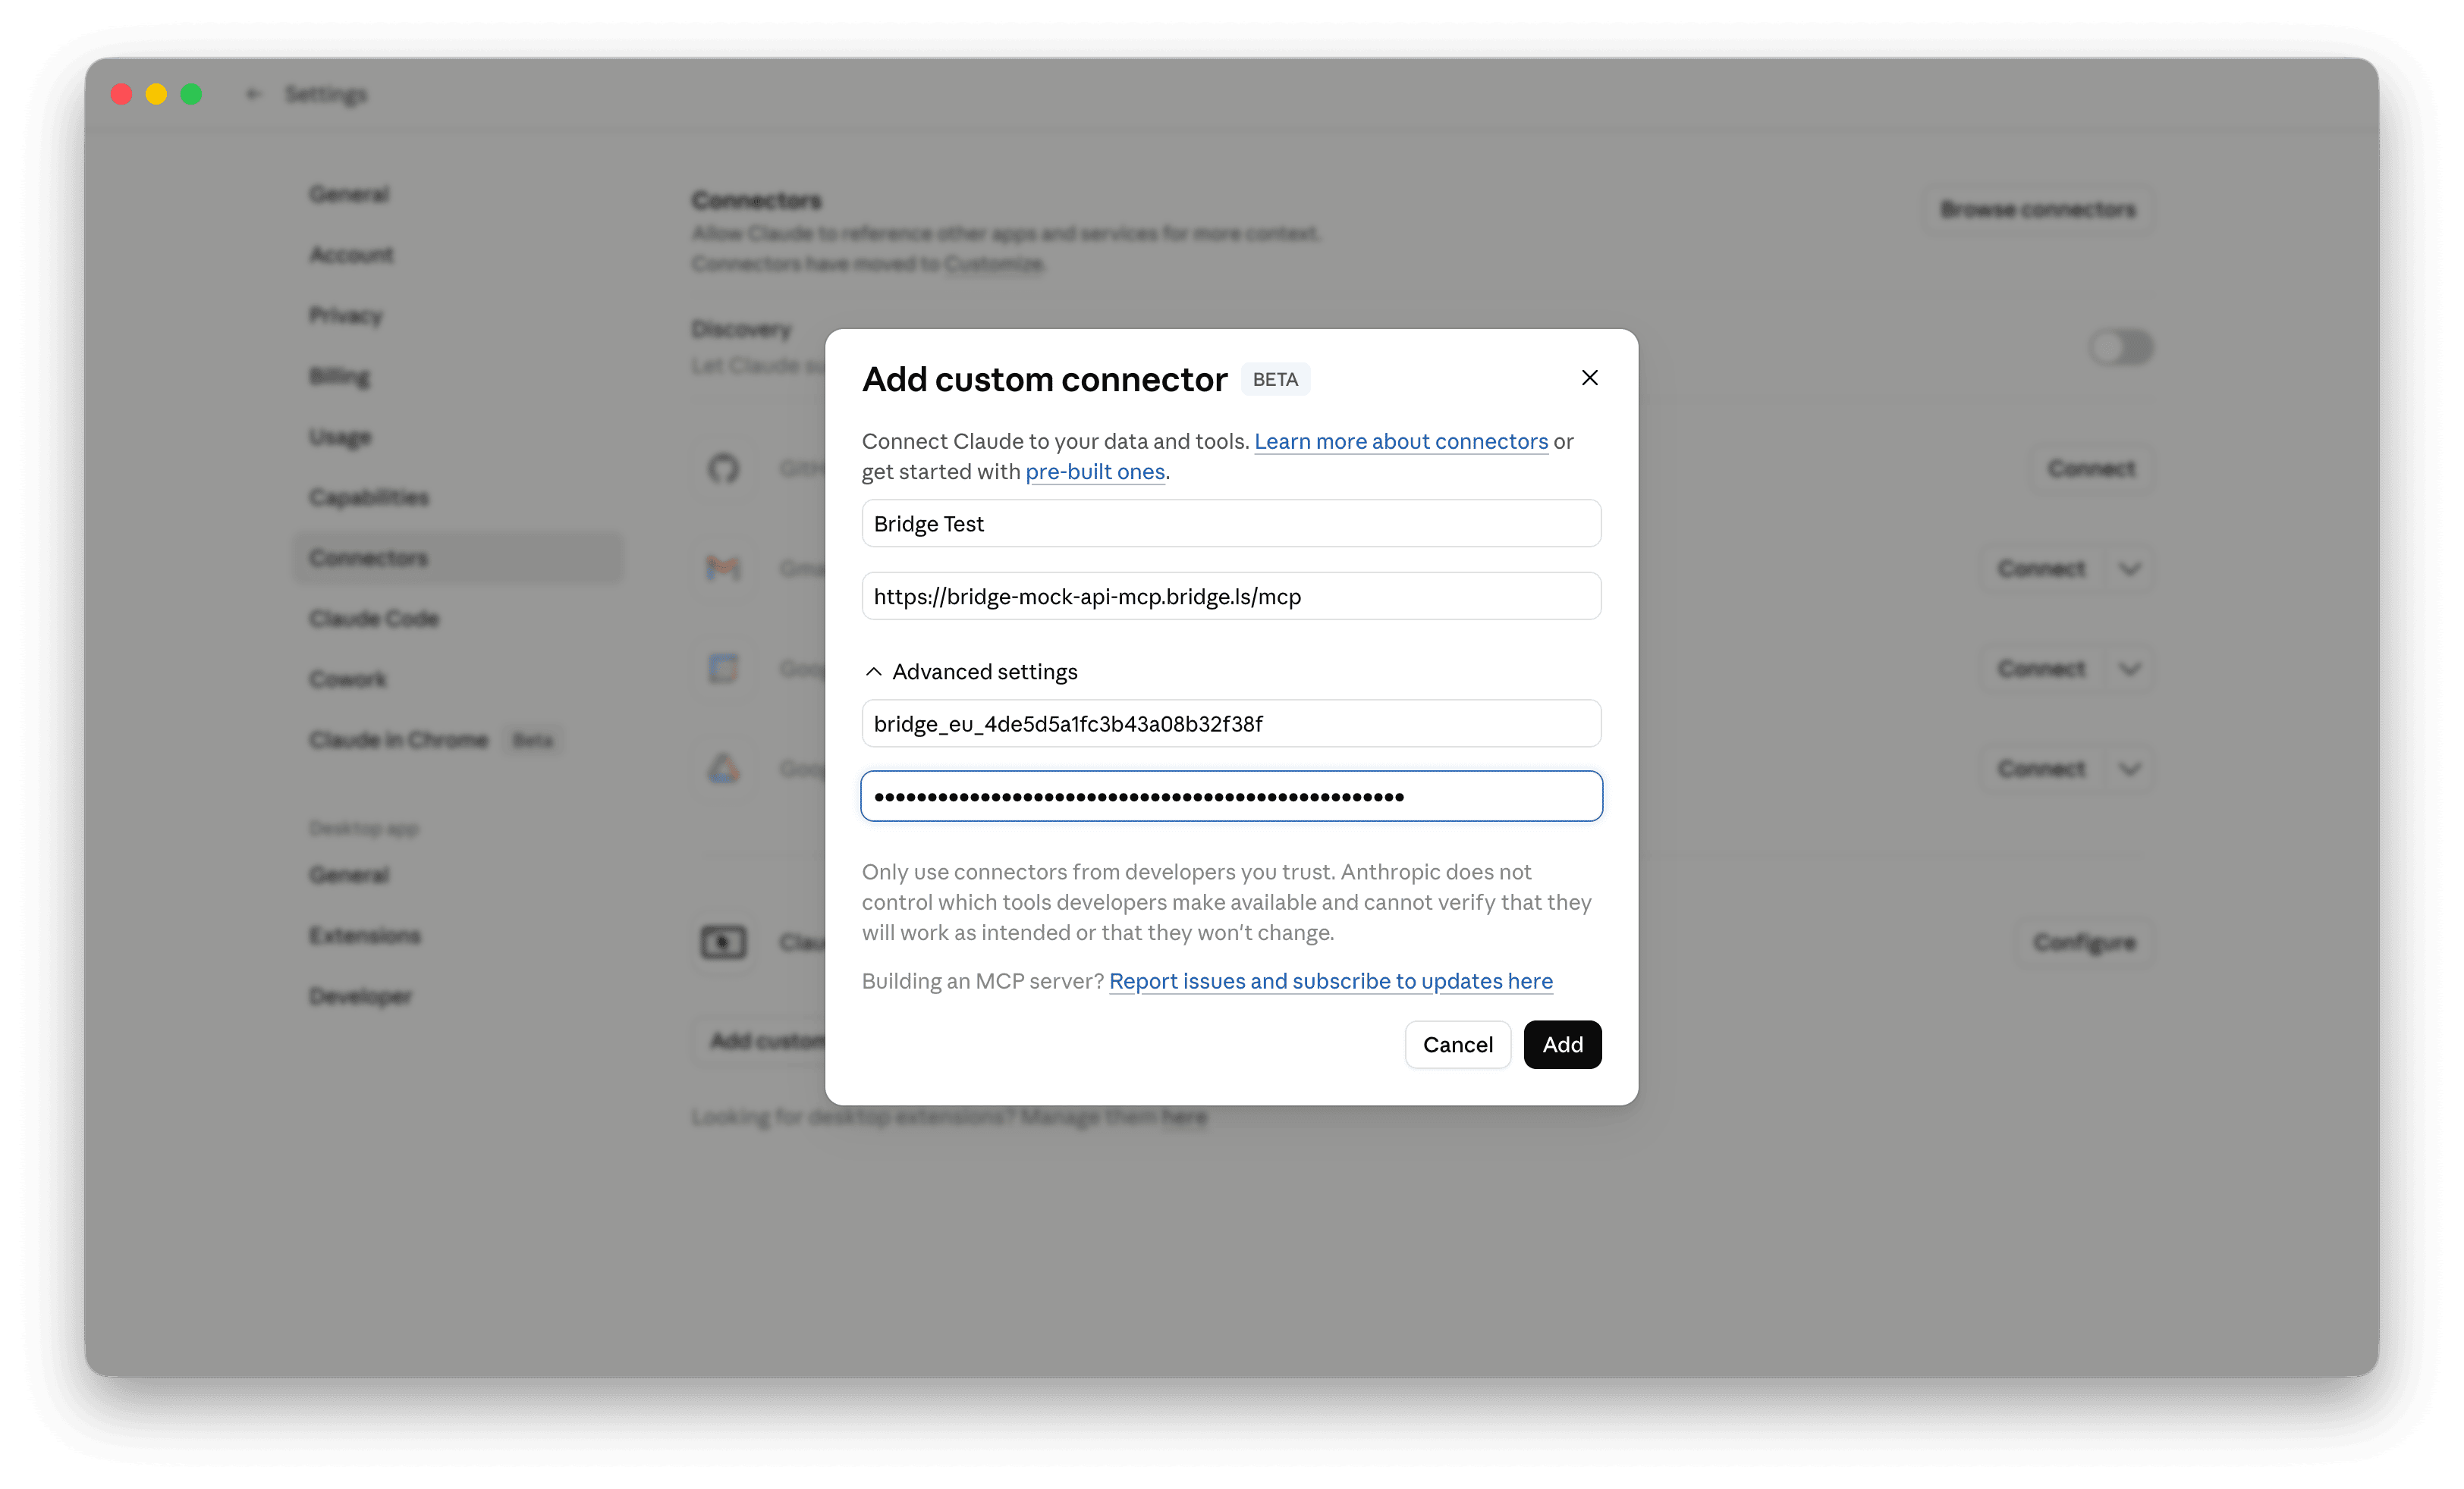The height and width of the screenshot is (1489, 2464).
Task: Open the Customize link in Connectors description
Action: point(993,264)
